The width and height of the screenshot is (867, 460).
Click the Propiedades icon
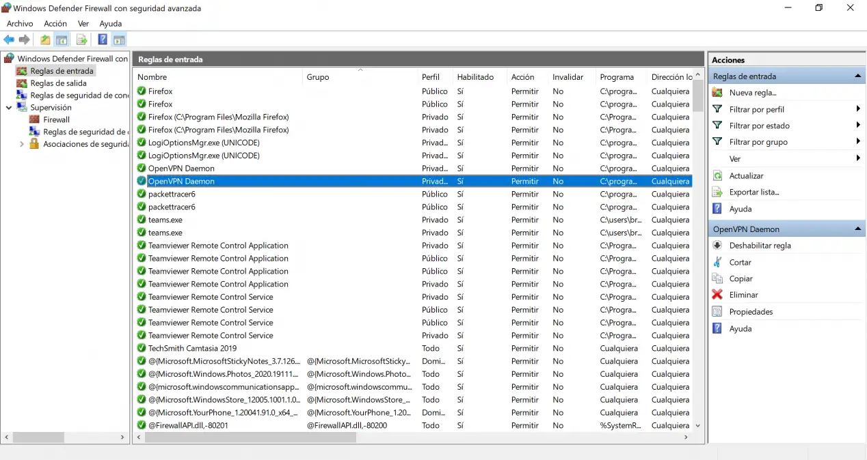coord(717,311)
